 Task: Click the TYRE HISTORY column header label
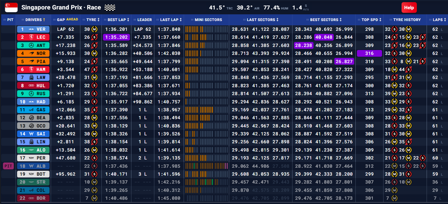pyautogui.click(x=407, y=20)
